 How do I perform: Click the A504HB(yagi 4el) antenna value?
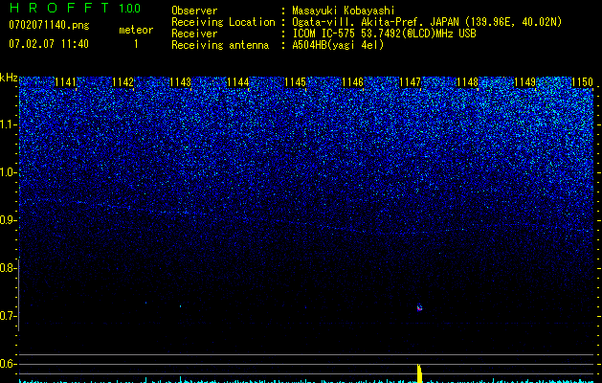point(338,45)
